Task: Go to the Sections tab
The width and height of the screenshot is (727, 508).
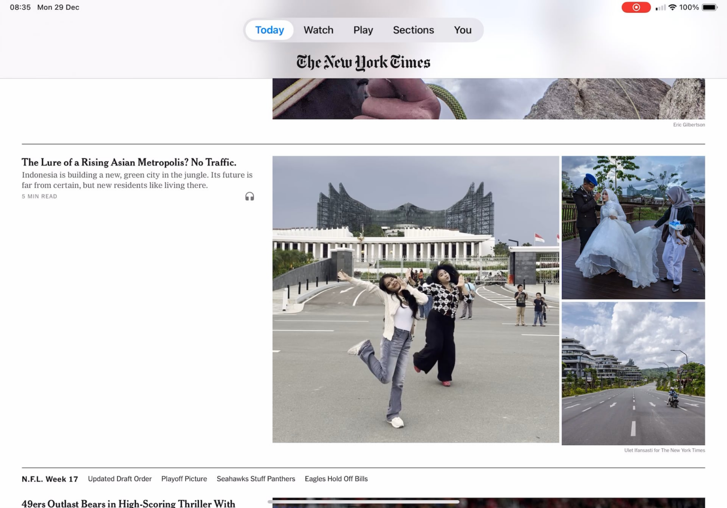Action: tap(413, 30)
